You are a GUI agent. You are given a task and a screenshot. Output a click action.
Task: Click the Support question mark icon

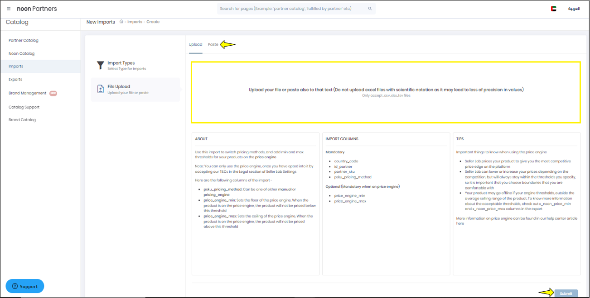pos(15,286)
